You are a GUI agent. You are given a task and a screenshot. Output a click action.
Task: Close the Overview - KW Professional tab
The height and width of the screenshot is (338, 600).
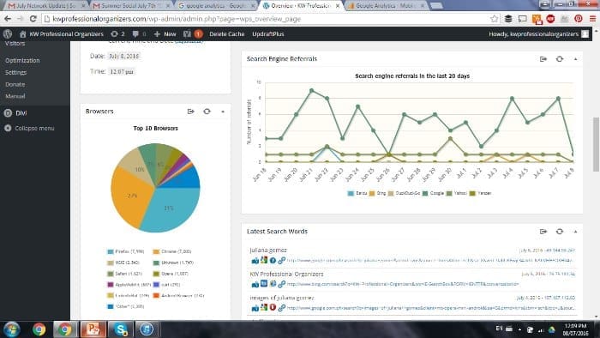coord(337,6)
